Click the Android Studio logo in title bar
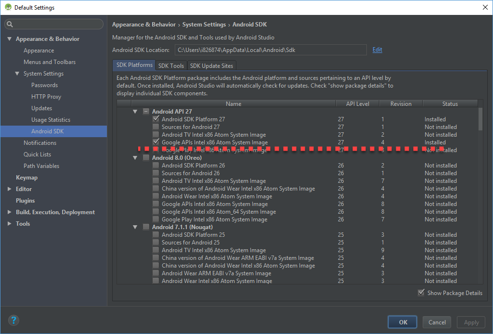The width and height of the screenshot is (493, 334). click(x=8, y=7)
